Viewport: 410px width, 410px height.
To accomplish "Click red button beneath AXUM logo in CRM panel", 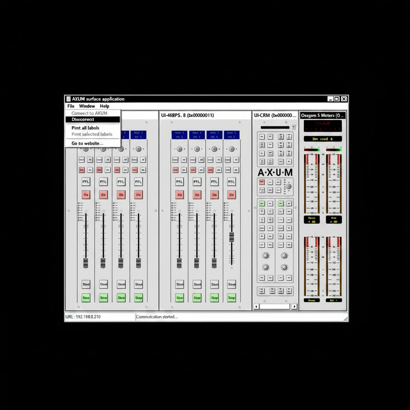I will (262, 182).
